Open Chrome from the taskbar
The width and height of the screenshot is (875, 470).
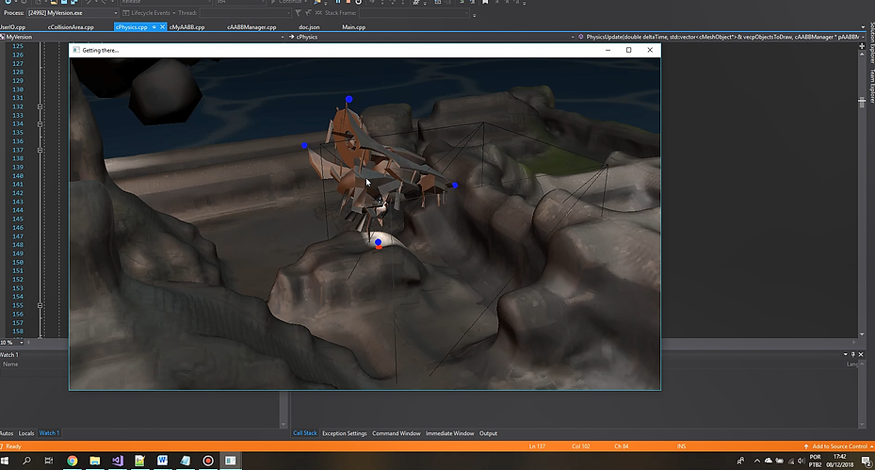click(x=72, y=461)
